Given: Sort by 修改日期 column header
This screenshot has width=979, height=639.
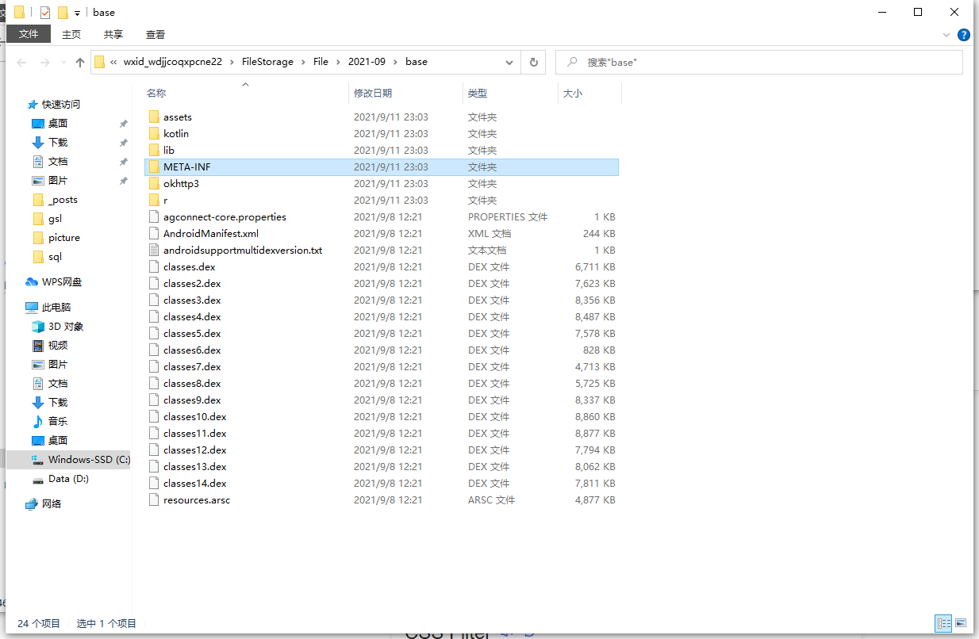Looking at the screenshot, I should (x=373, y=94).
